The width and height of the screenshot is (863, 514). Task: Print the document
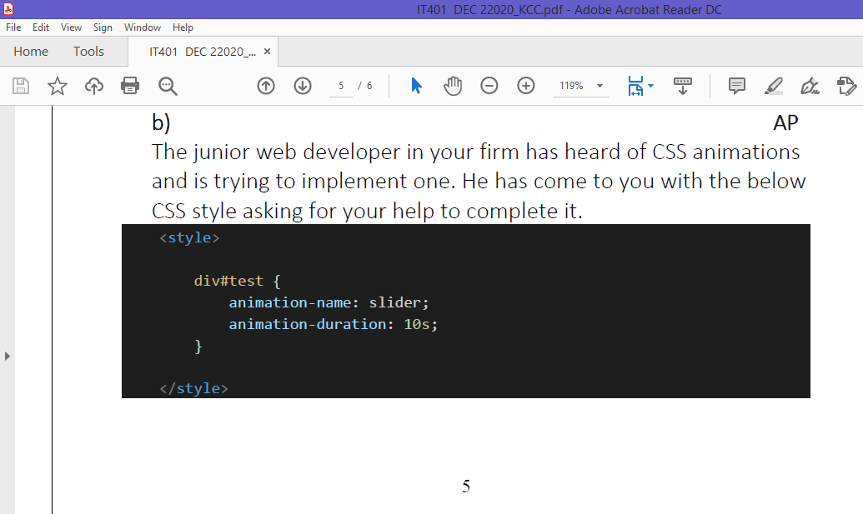coord(130,85)
